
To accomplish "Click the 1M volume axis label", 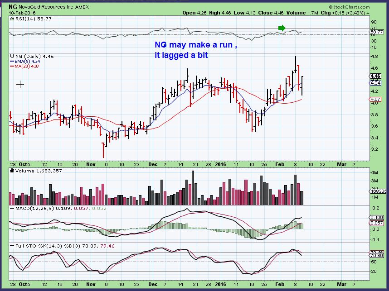I will 374,197.
